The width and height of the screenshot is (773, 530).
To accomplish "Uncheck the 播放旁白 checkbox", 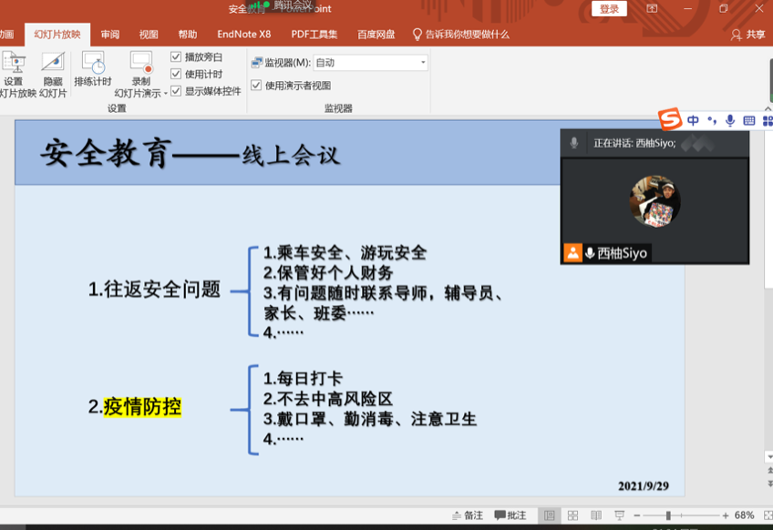I will tap(176, 56).
